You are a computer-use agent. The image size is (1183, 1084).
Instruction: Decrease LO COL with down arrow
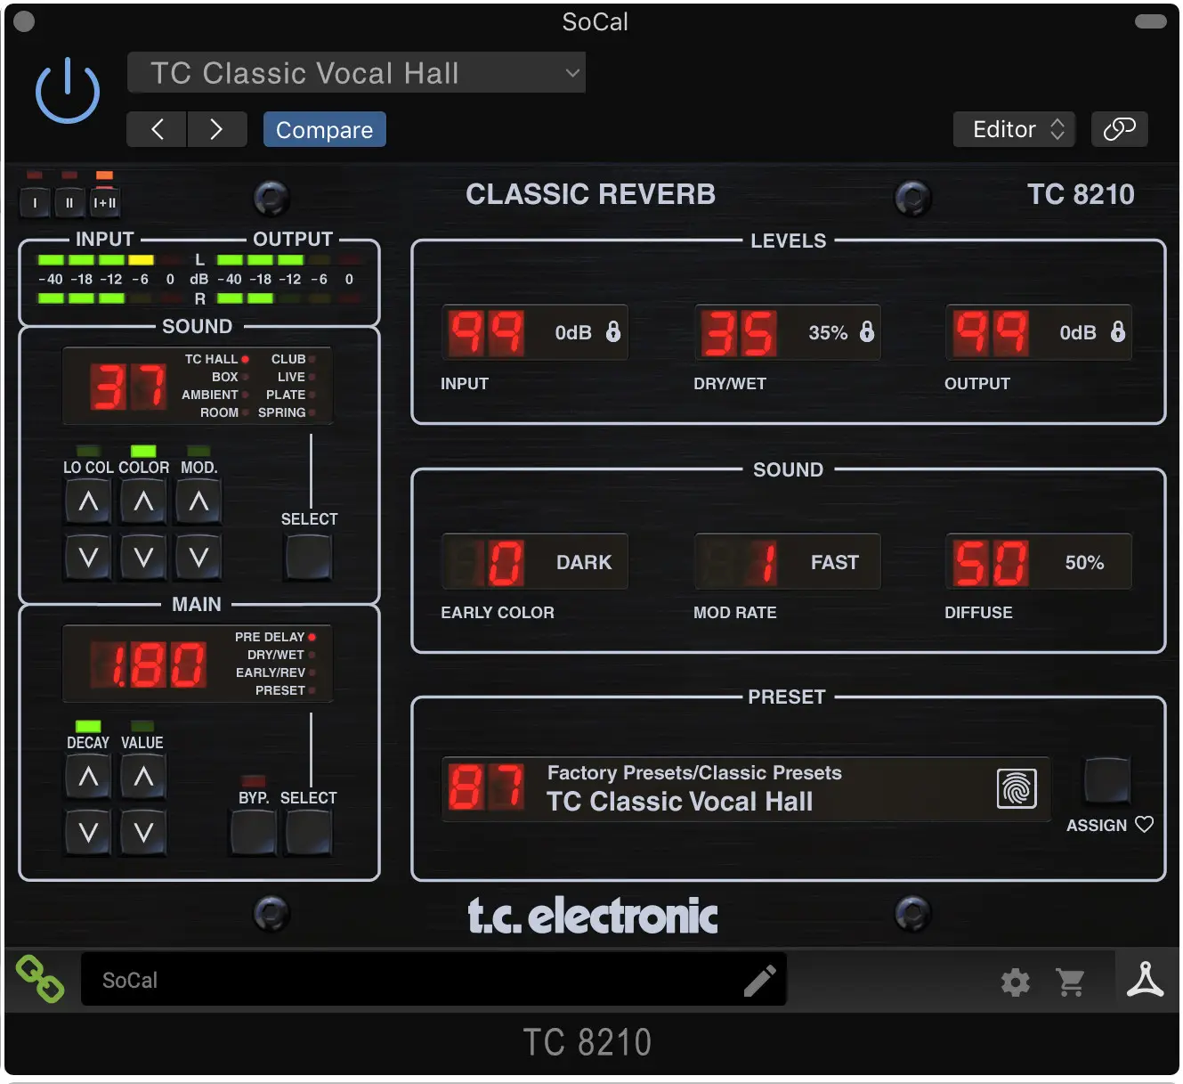88,558
